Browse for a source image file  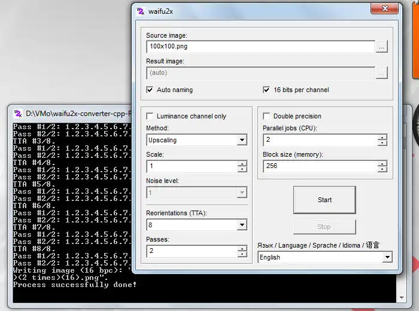tap(382, 47)
